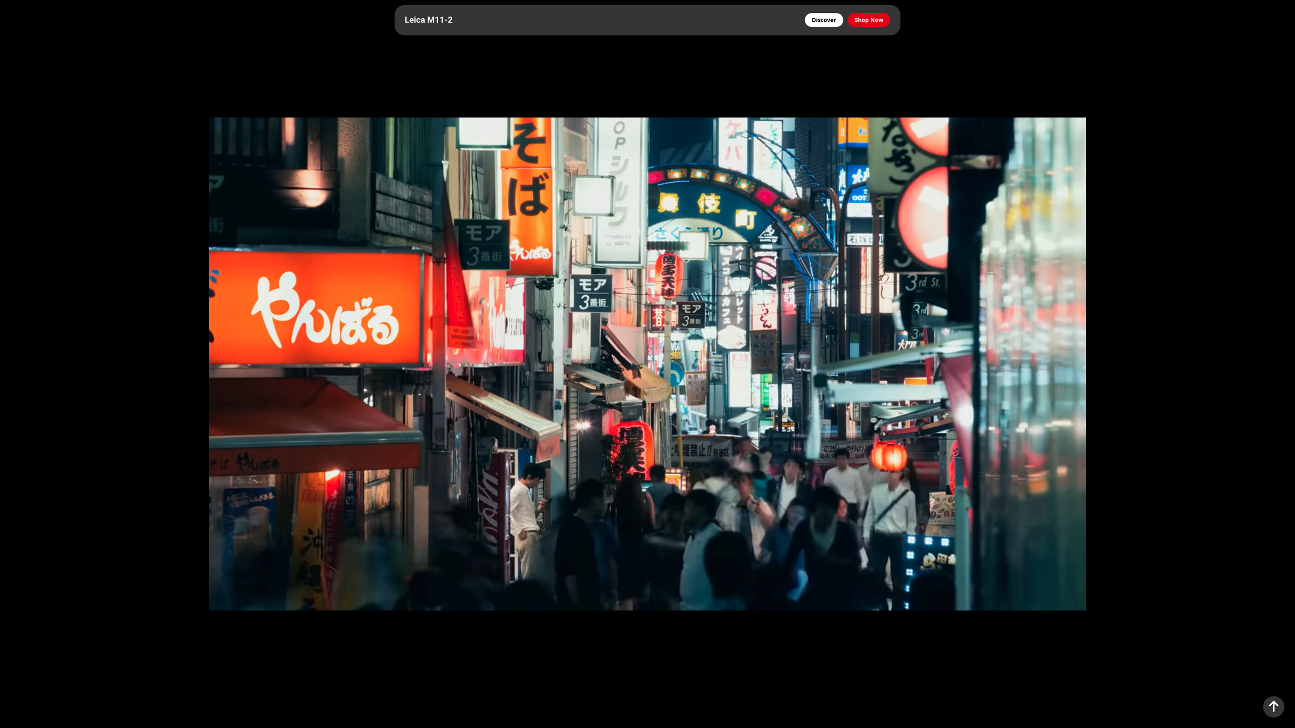Click the Leica M11-2 title text
This screenshot has height=728, width=1295.
428,20
